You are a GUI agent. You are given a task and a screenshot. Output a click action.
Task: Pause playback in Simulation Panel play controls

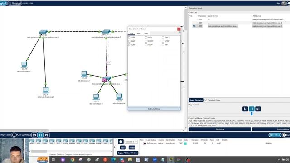pyautogui.click(x=251, y=109)
